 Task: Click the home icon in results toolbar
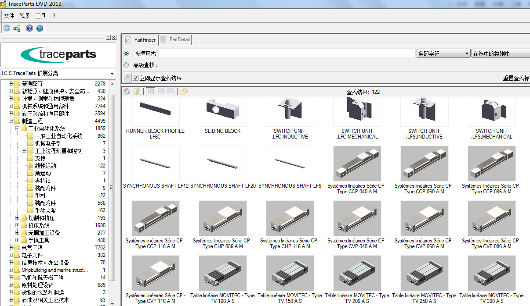pyautogui.click(x=127, y=91)
